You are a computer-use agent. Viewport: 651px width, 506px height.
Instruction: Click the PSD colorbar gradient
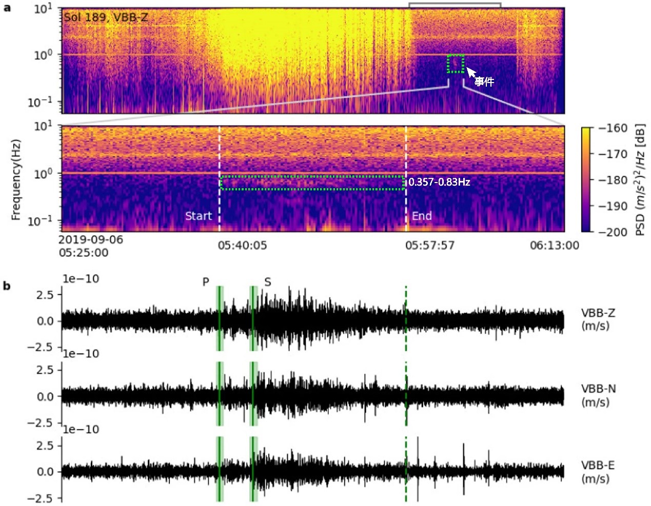pos(586,179)
